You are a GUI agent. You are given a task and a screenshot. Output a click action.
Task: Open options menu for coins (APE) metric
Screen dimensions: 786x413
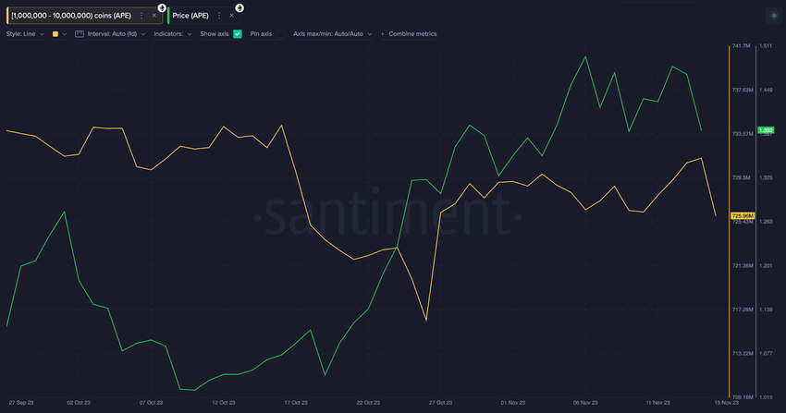[141, 16]
